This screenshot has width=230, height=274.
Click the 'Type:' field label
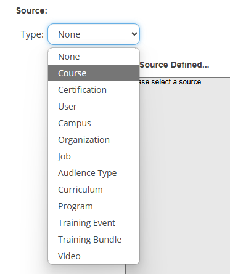32,34
